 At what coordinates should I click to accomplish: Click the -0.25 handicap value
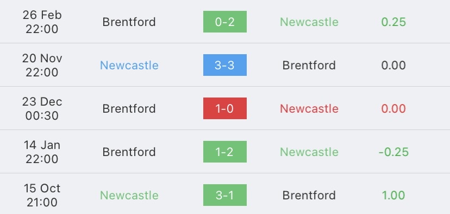(x=393, y=152)
